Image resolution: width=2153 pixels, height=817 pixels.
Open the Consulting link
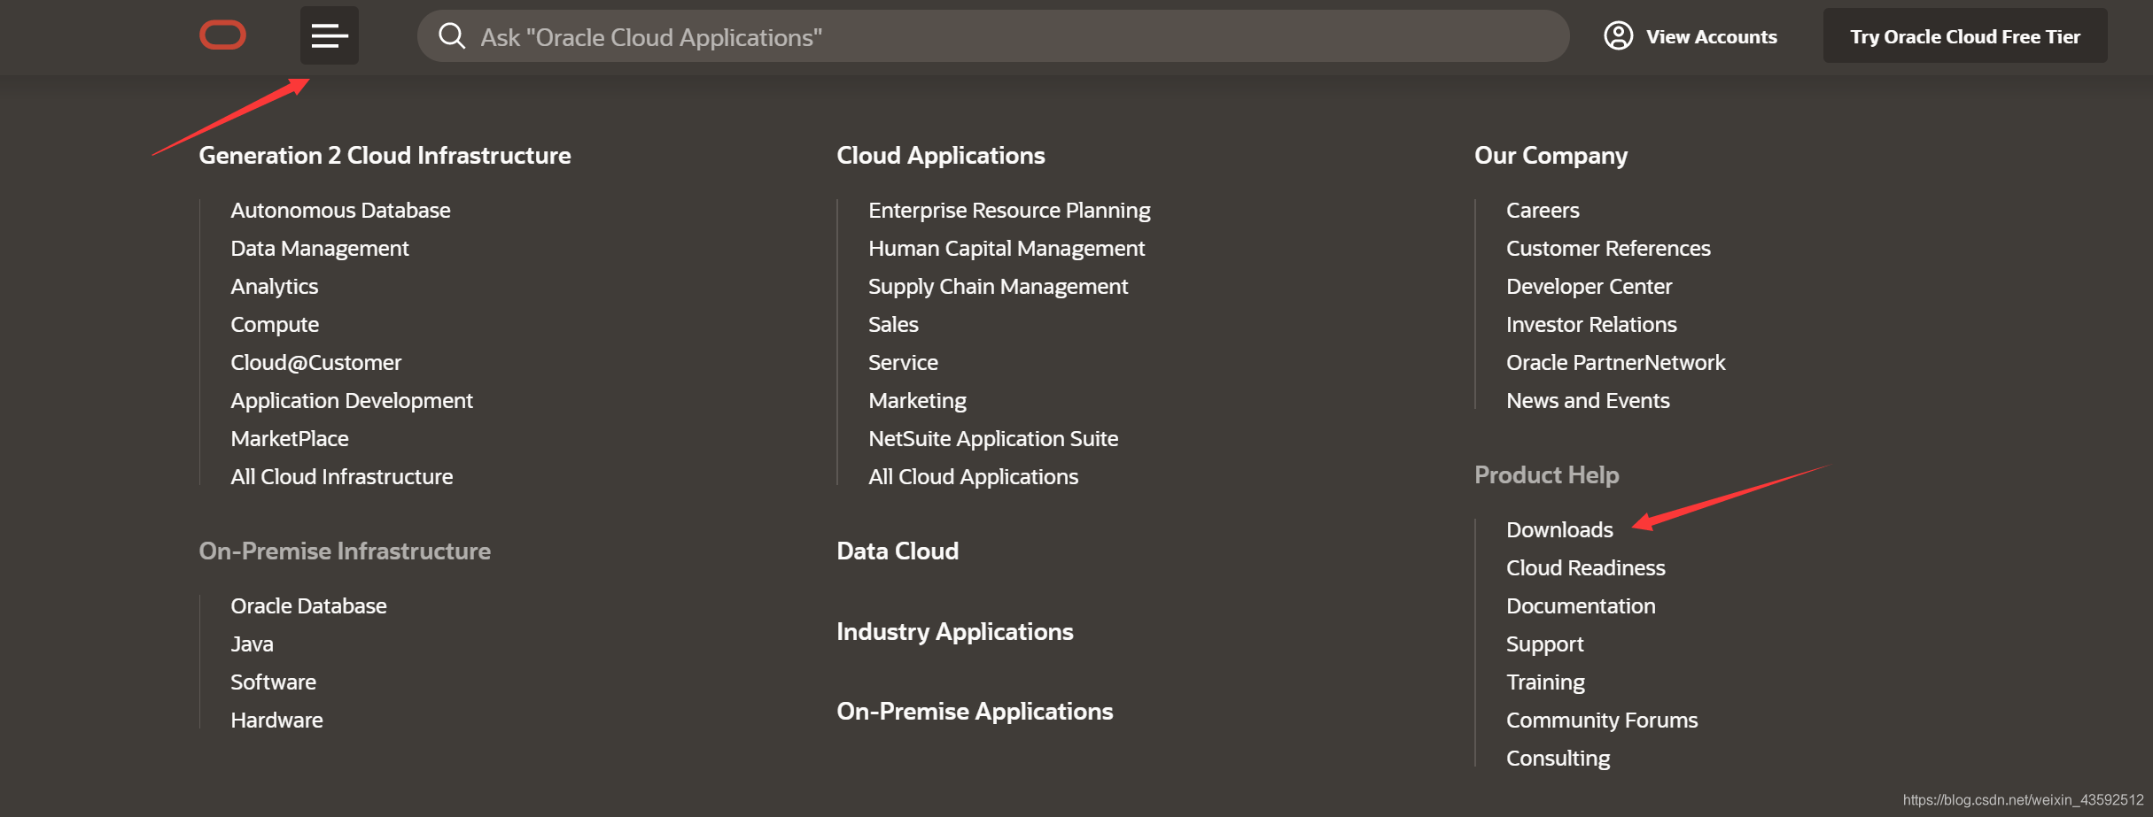(x=1558, y=758)
